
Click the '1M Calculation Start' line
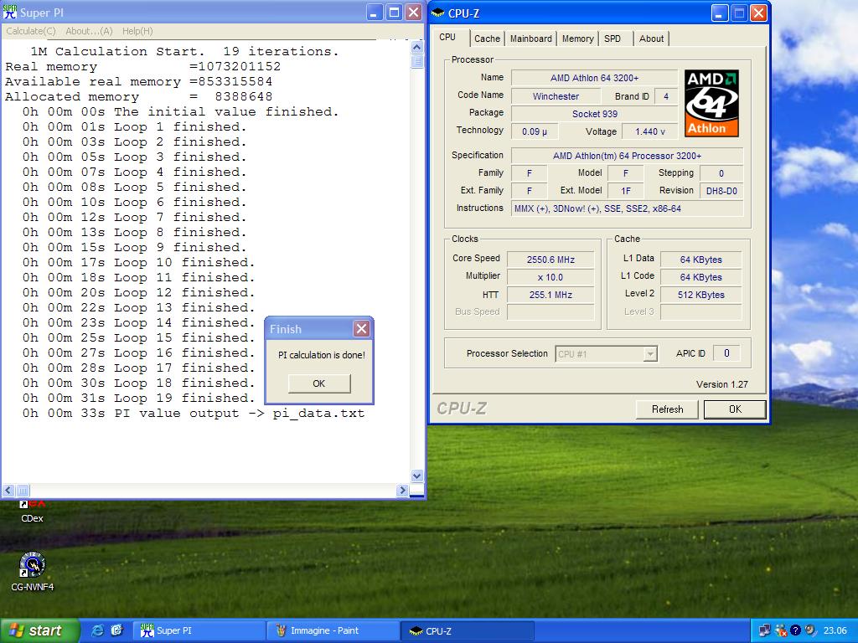click(184, 51)
